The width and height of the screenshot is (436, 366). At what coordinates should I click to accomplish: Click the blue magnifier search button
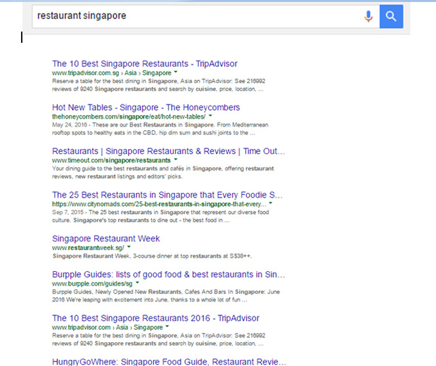(391, 16)
